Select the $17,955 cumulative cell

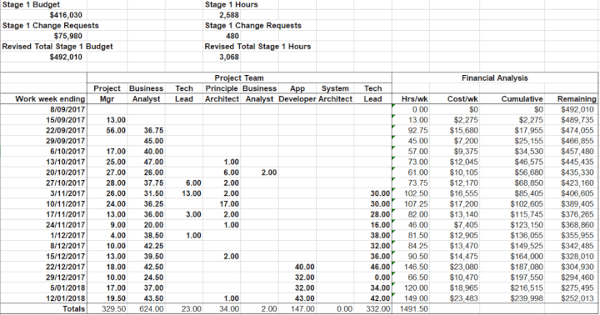click(x=528, y=131)
